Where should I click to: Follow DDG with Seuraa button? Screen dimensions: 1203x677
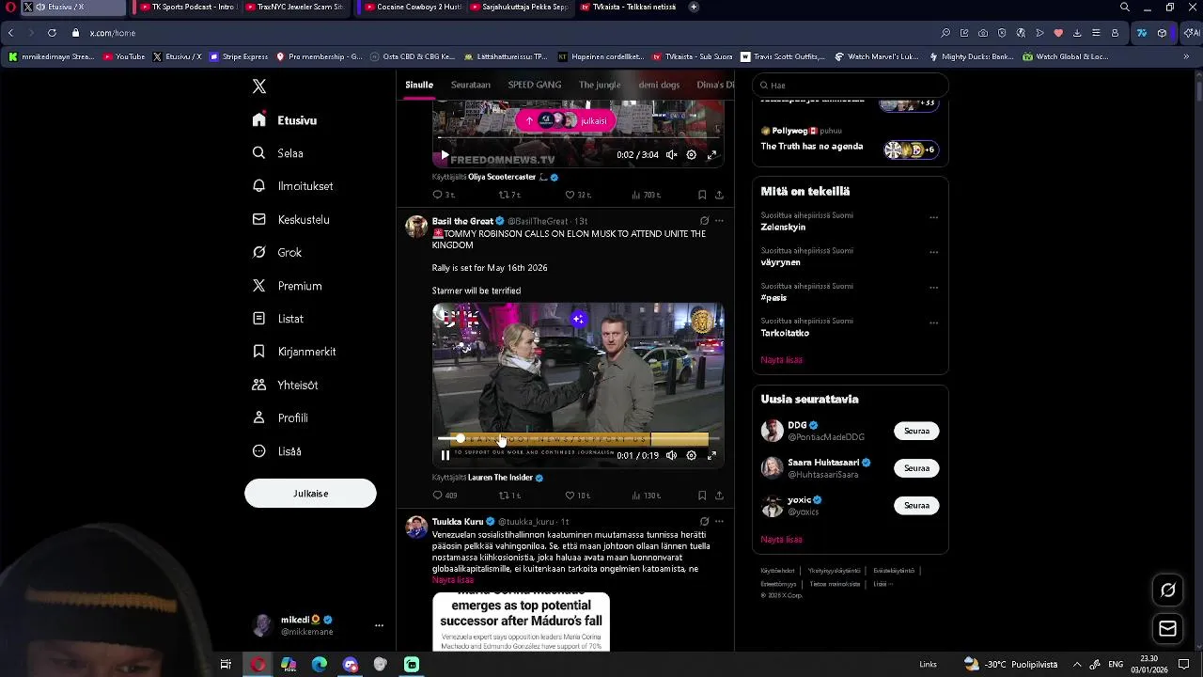pyautogui.click(x=916, y=431)
